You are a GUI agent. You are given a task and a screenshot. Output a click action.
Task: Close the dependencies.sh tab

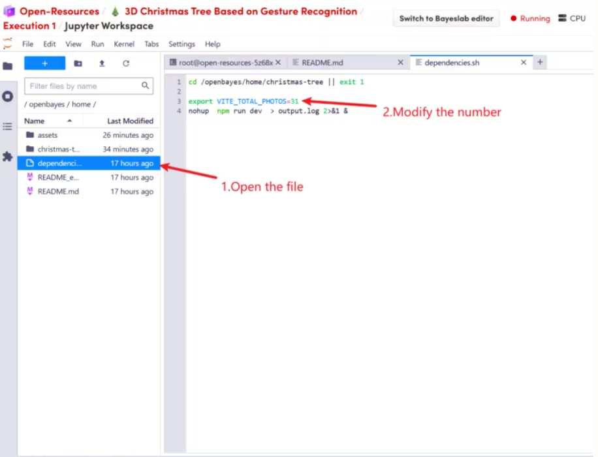tap(524, 63)
